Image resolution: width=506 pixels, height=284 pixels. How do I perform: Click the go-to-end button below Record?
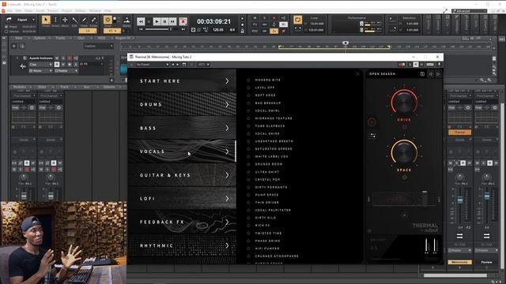point(183,29)
